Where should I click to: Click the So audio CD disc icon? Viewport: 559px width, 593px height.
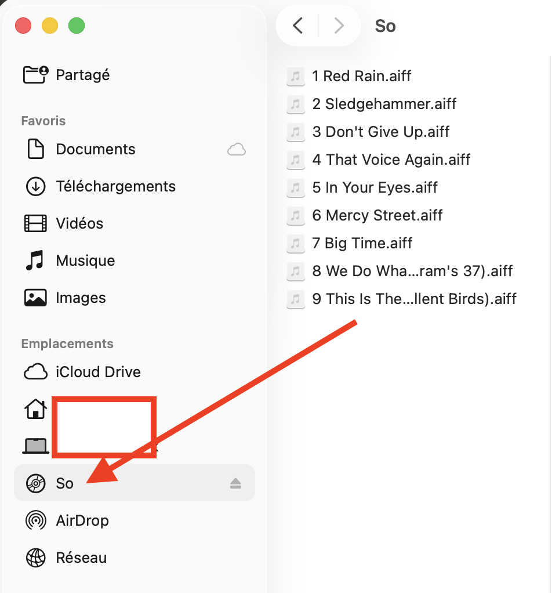(36, 483)
